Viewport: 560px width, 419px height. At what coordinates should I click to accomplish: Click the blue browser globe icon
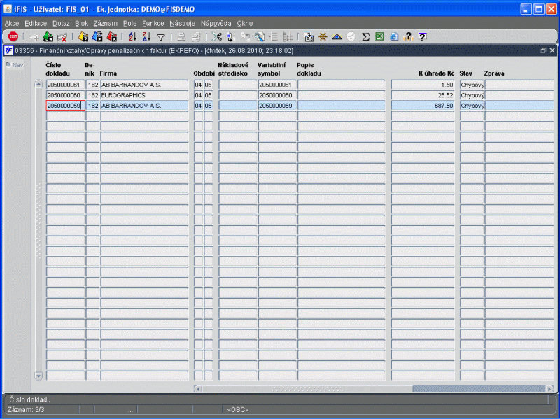(393, 36)
